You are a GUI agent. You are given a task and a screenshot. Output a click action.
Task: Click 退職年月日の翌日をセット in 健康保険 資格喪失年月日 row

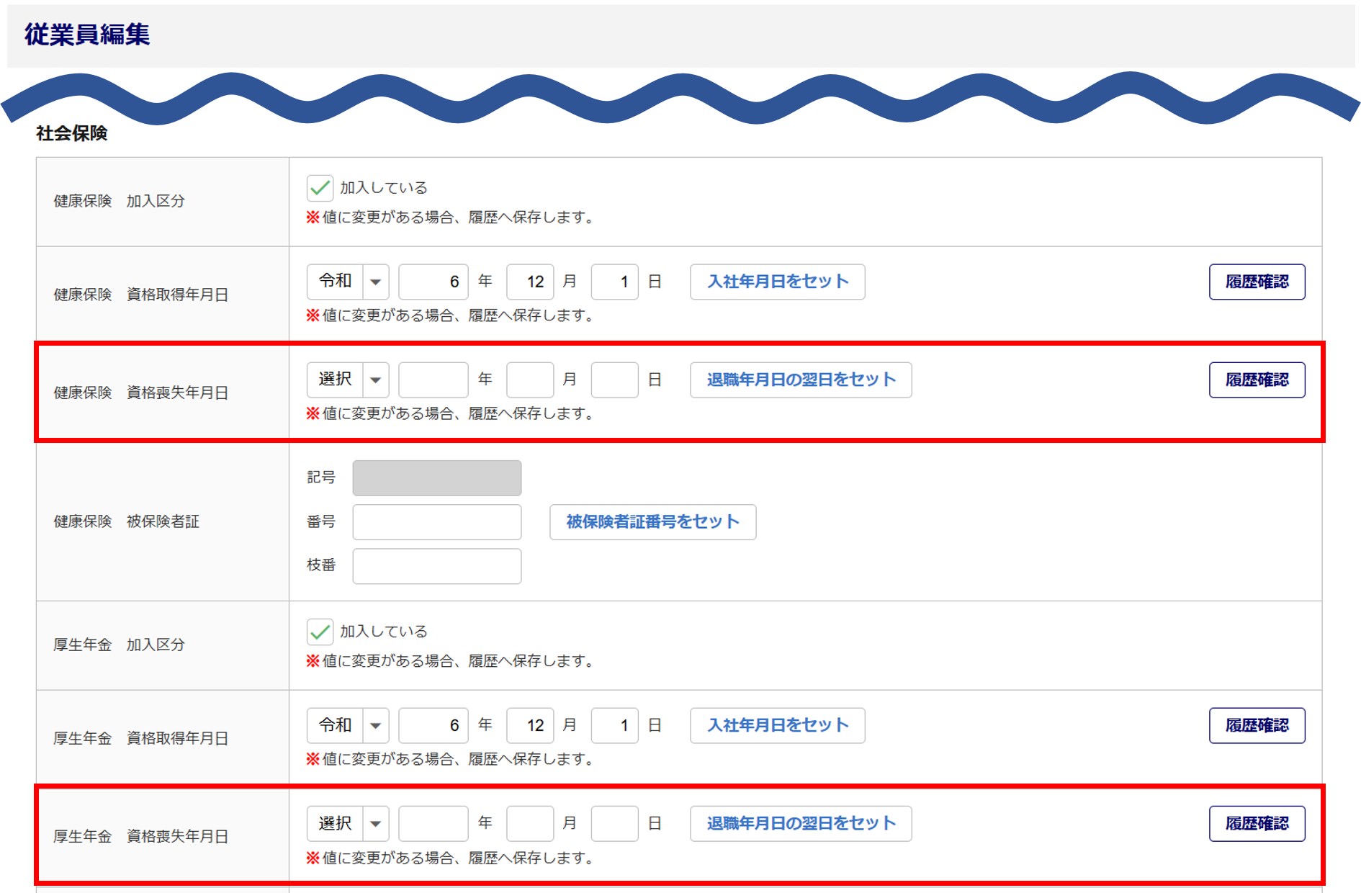pyautogui.click(x=801, y=380)
